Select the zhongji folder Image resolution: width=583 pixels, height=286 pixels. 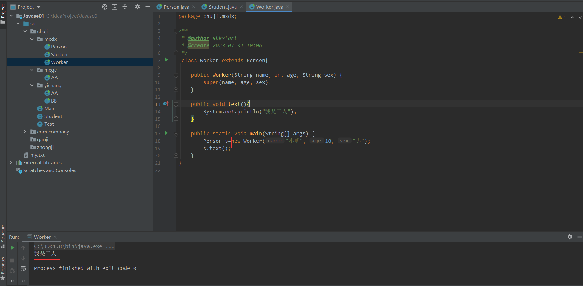point(42,147)
